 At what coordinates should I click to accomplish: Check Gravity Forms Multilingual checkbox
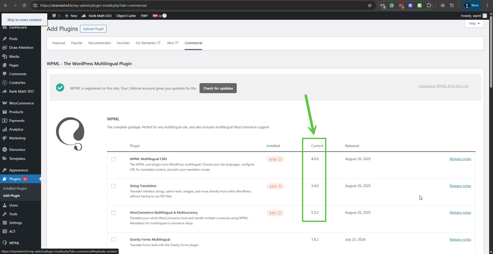click(113, 240)
